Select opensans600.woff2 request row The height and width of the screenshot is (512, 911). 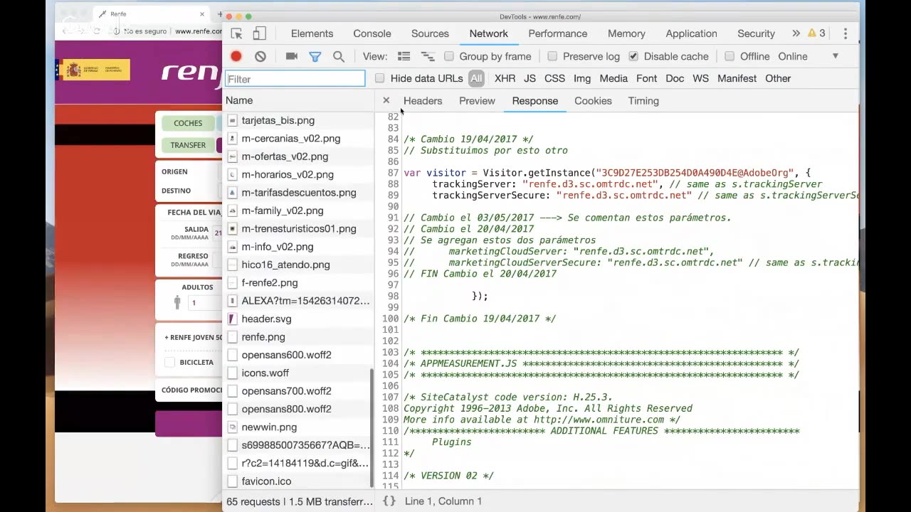[x=299, y=355]
